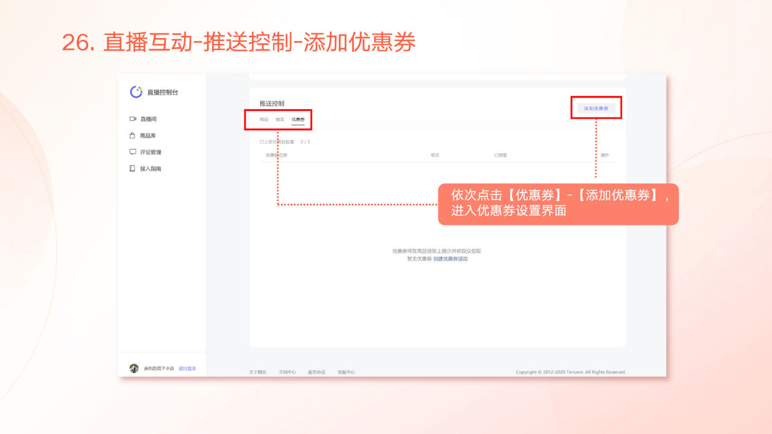
Task: Open 接入指南 via its book icon
Action: (x=133, y=169)
